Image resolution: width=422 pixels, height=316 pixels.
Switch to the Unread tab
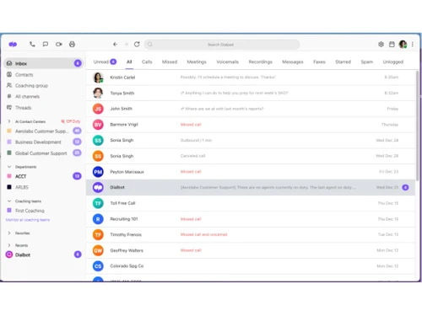tap(105, 62)
